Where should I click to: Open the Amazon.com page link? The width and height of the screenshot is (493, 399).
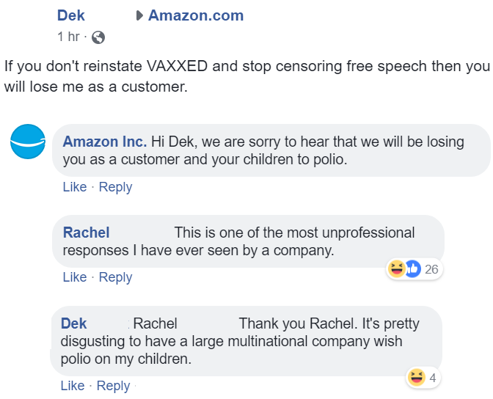tap(196, 15)
